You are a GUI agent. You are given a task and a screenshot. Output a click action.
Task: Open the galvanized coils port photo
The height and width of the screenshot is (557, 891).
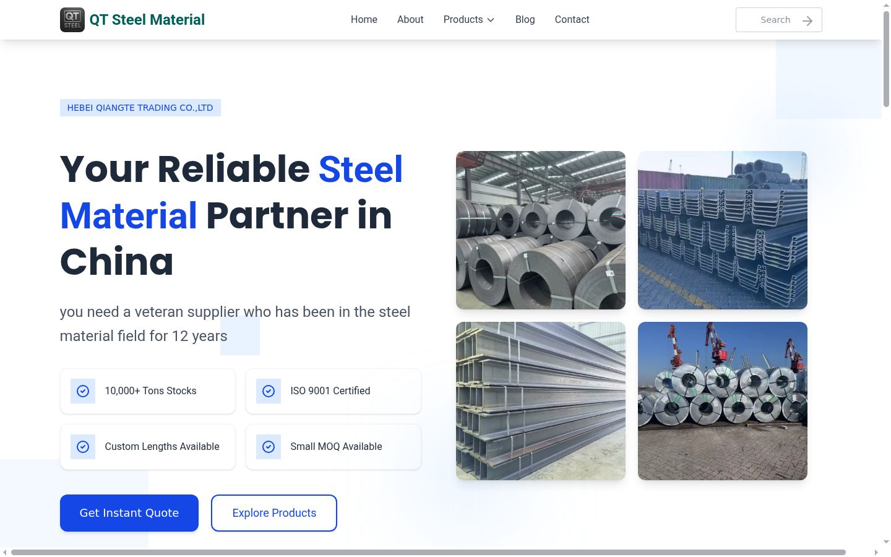(723, 401)
